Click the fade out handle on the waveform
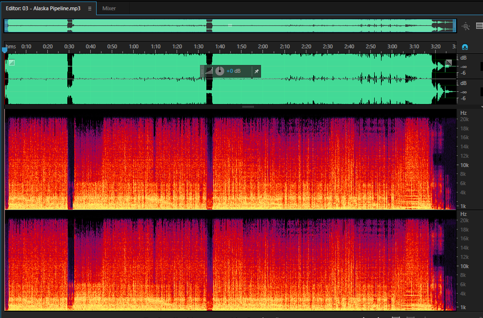483x318 pixels. point(449,63)
